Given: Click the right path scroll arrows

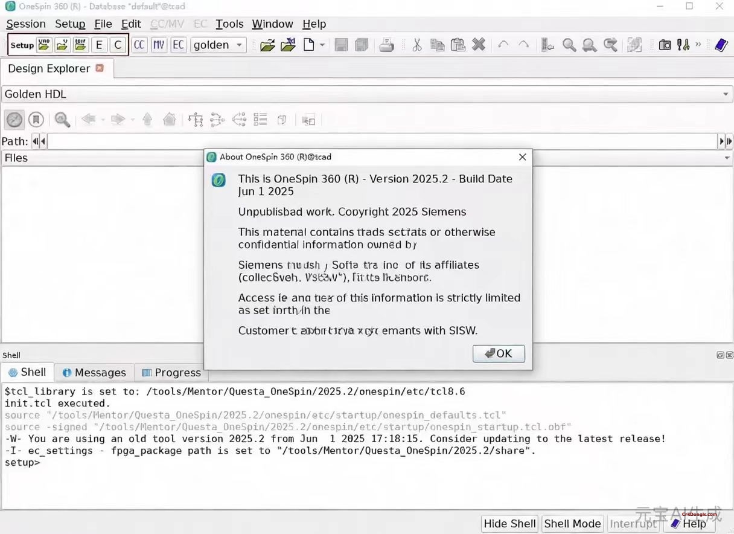Looking at the screenshot, I should 726,141.
